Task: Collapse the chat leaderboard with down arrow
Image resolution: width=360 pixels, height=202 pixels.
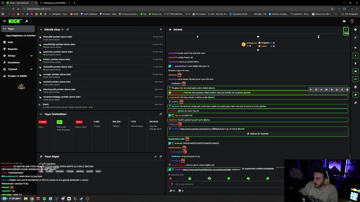Action: [258, 50]
